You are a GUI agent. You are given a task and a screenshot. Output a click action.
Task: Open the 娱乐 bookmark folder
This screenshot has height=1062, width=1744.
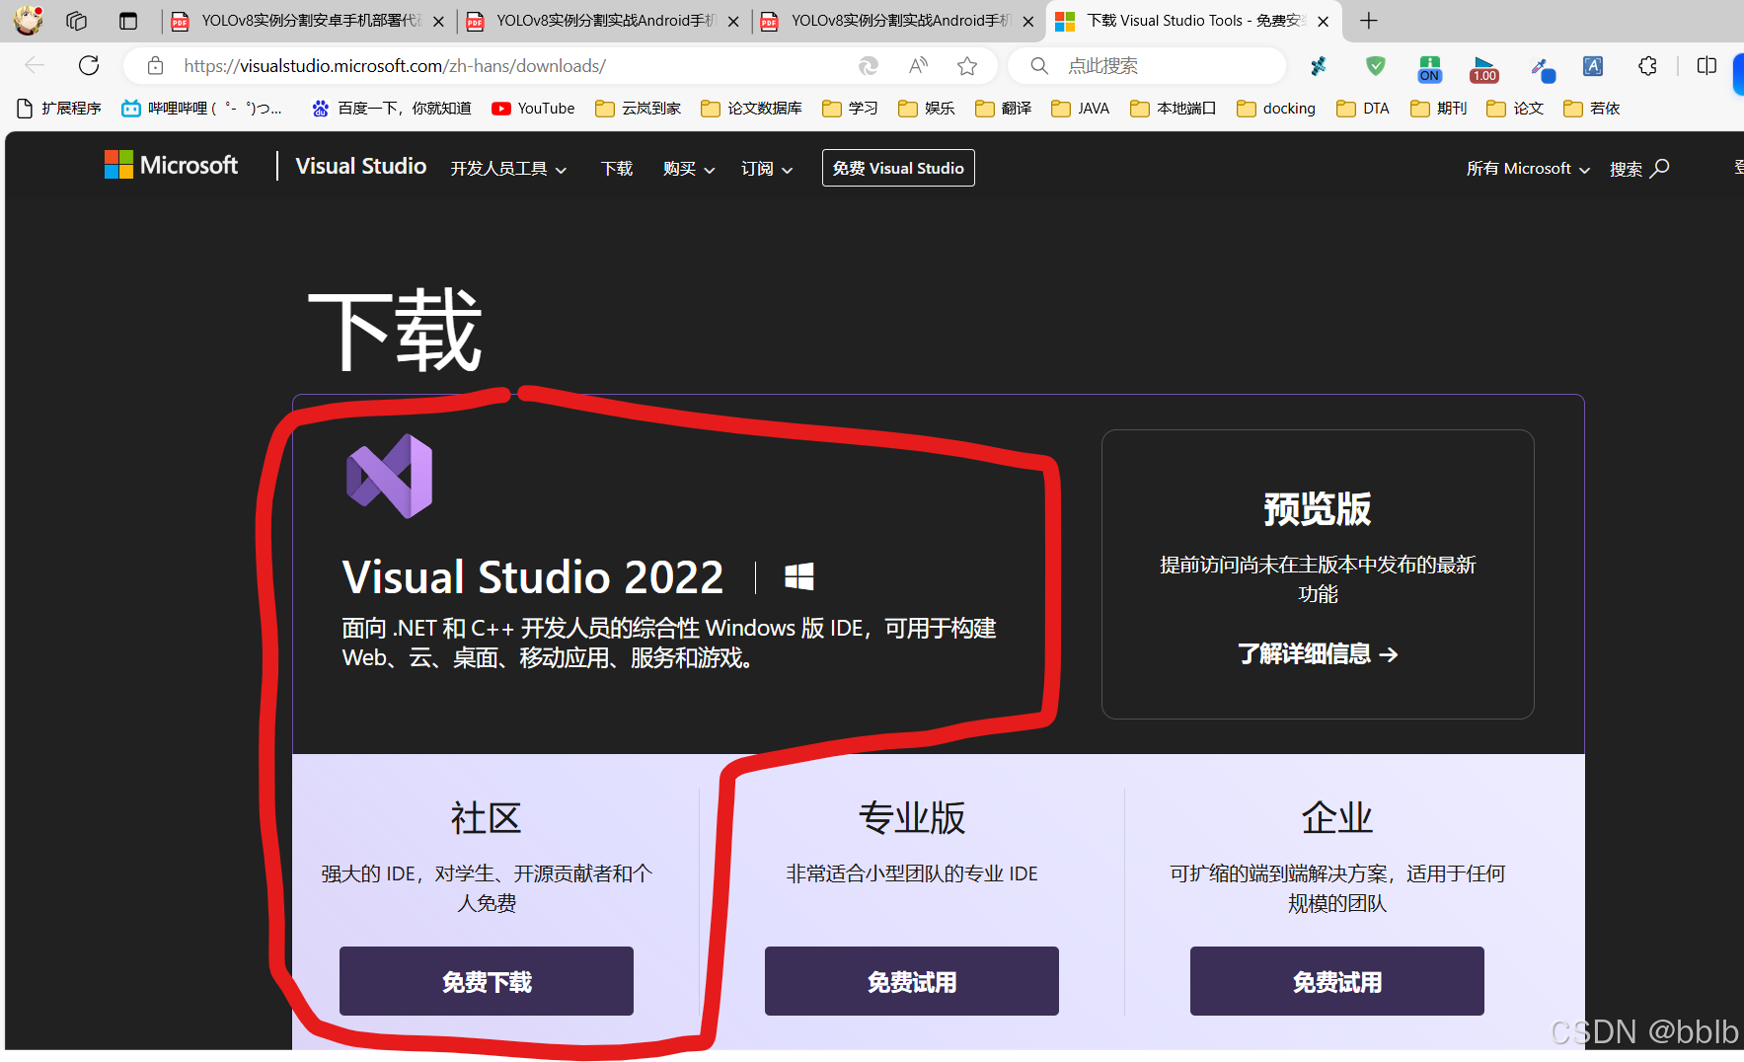pos(927,109)
